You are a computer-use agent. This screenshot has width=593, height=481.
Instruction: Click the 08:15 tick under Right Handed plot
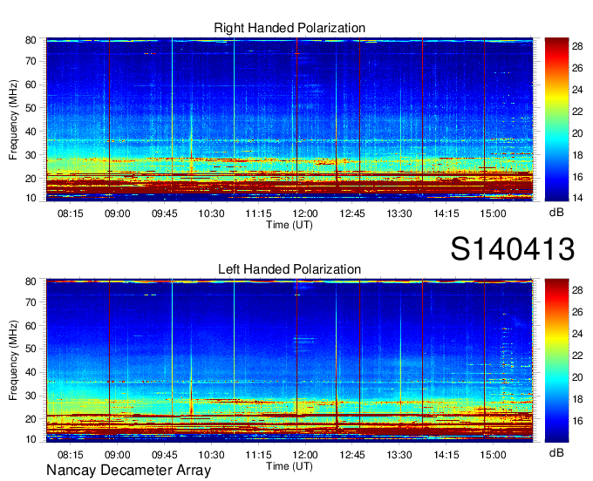click(70, 213)
